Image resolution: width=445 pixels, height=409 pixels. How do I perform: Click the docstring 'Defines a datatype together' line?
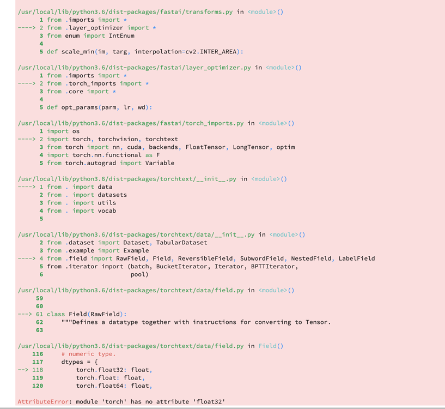tap(196, 322)
